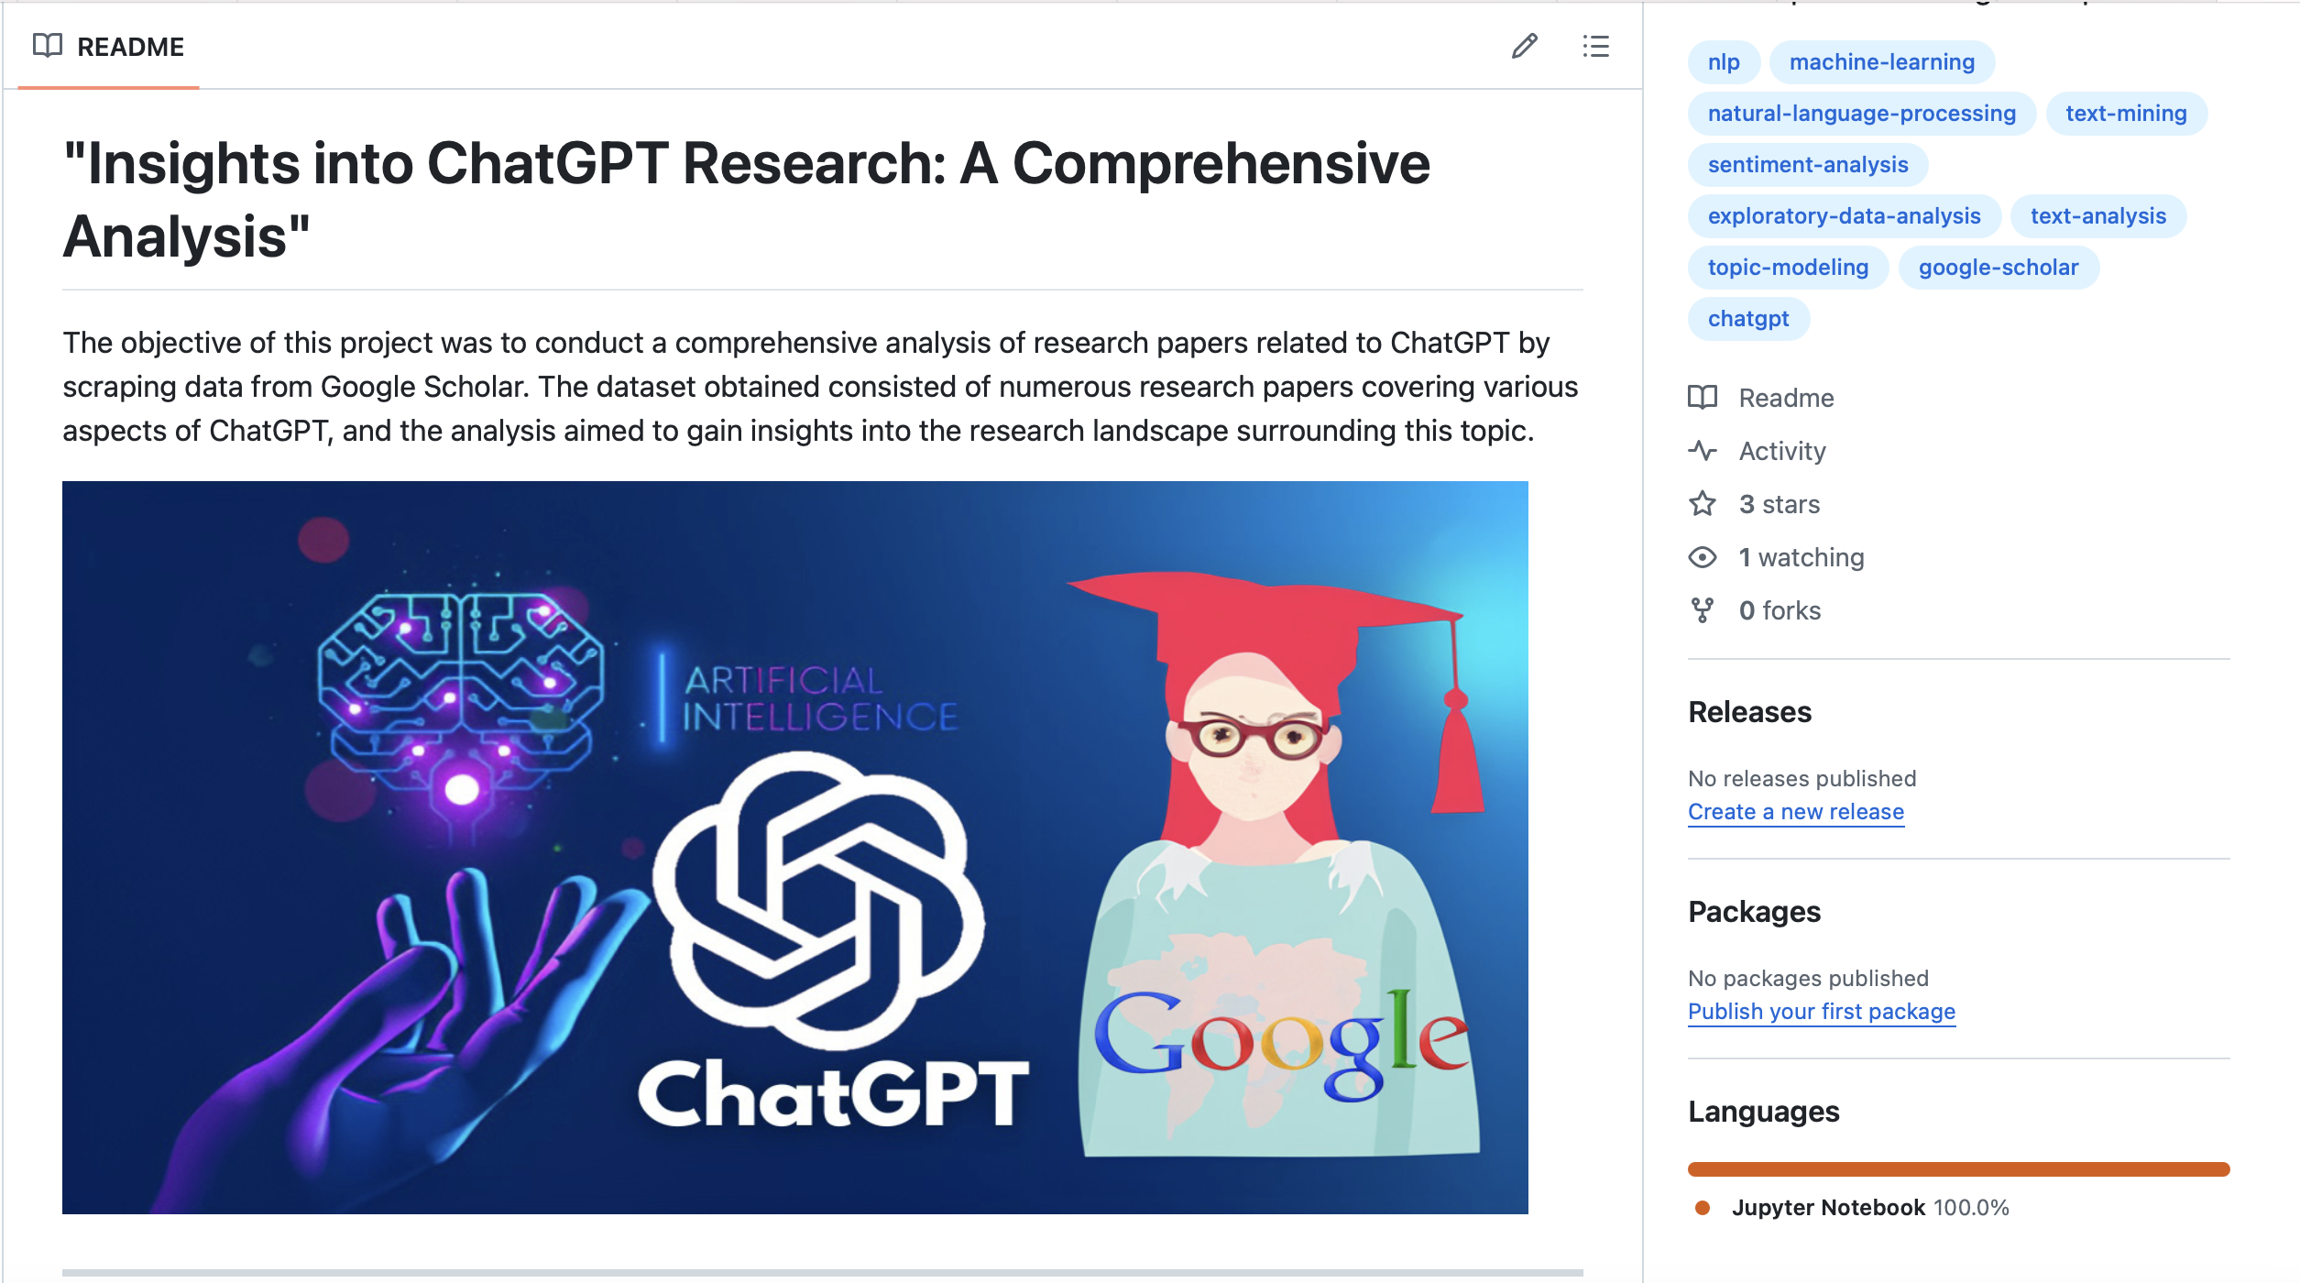
Task: Open the text-analysis topic tag
Action: tap(2098, 216)
